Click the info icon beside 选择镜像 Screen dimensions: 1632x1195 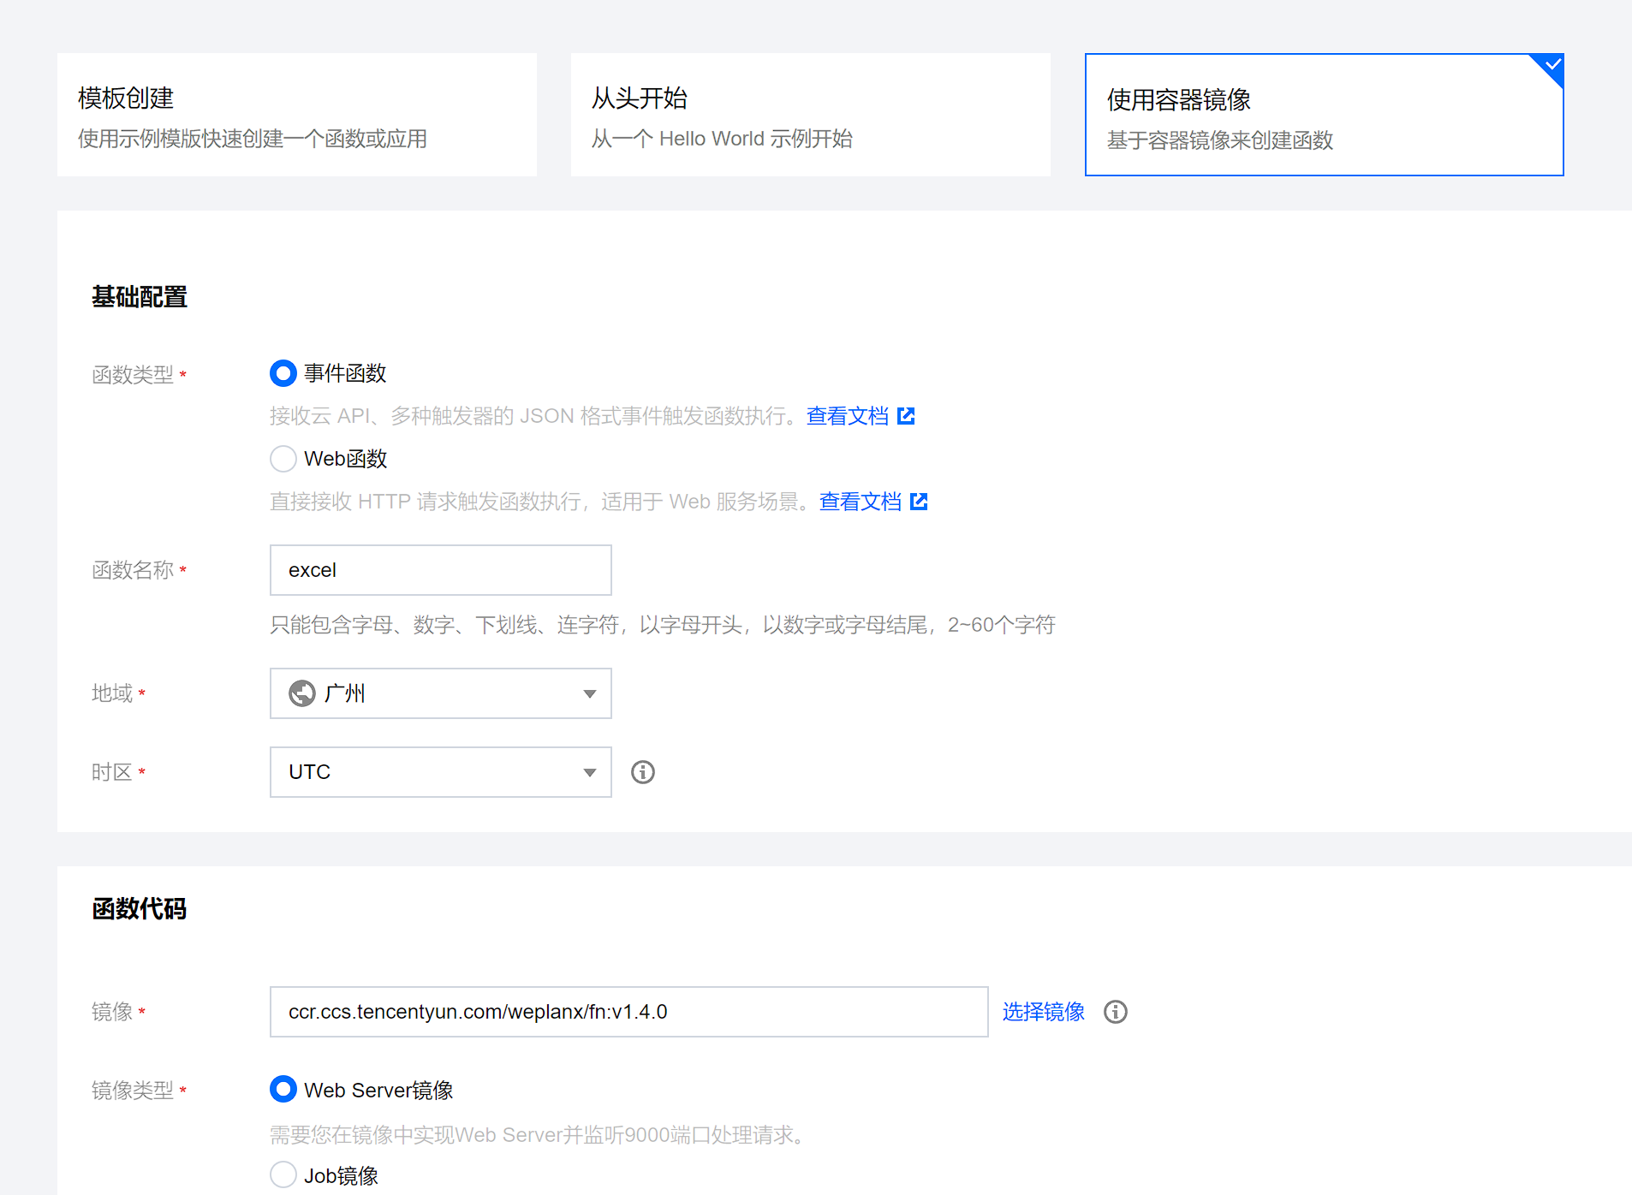tap(1115, 1012)
